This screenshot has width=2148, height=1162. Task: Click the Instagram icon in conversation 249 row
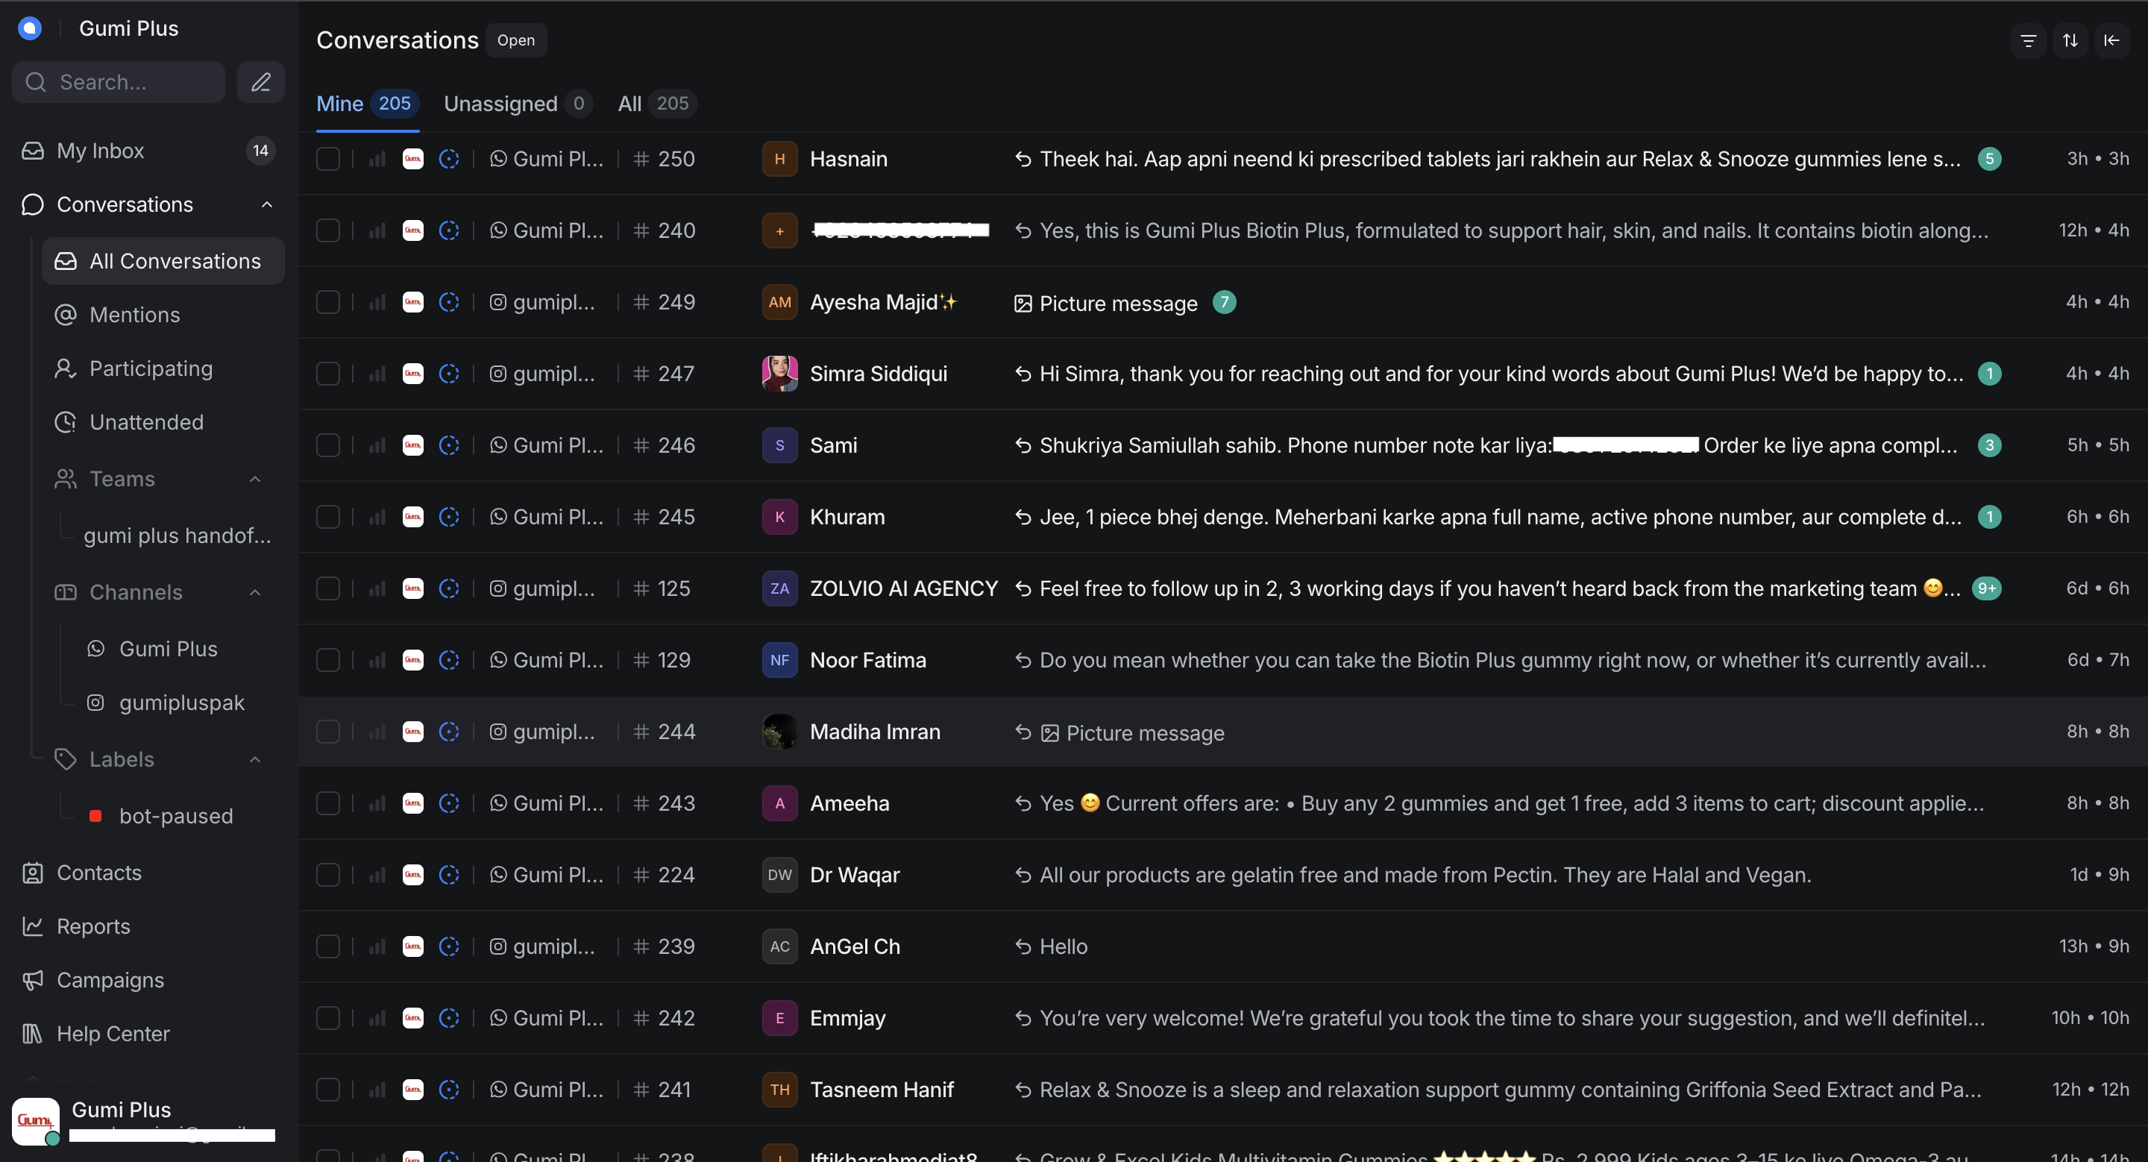tap(497, 302)
